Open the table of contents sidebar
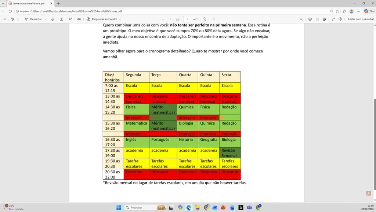 tap(4, 19)
